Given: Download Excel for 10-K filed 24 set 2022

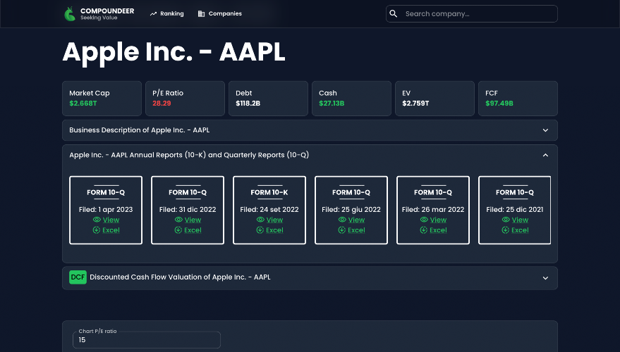Looking at the screenshot, I should 275,230.
